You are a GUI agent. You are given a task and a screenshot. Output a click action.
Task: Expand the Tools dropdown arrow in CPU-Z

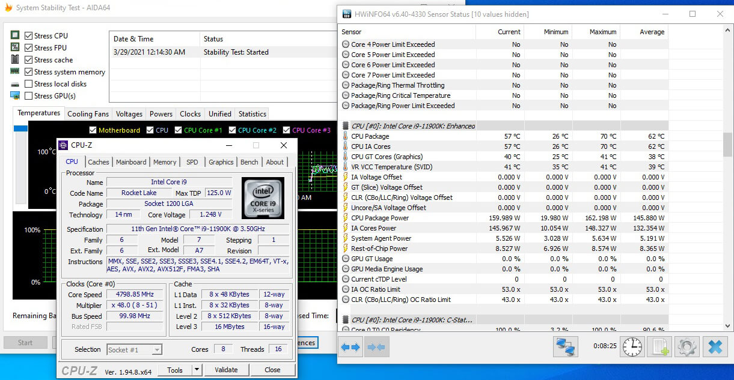click(197, 370)
